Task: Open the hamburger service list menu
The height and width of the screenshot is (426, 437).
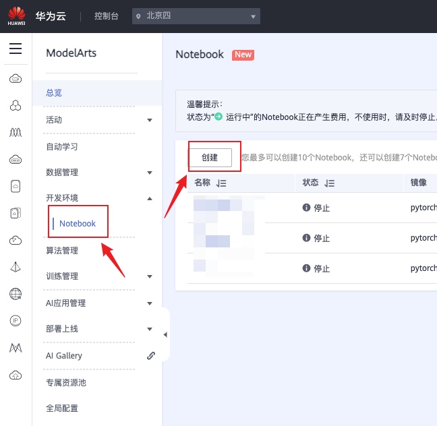Action: pos(16,49)
